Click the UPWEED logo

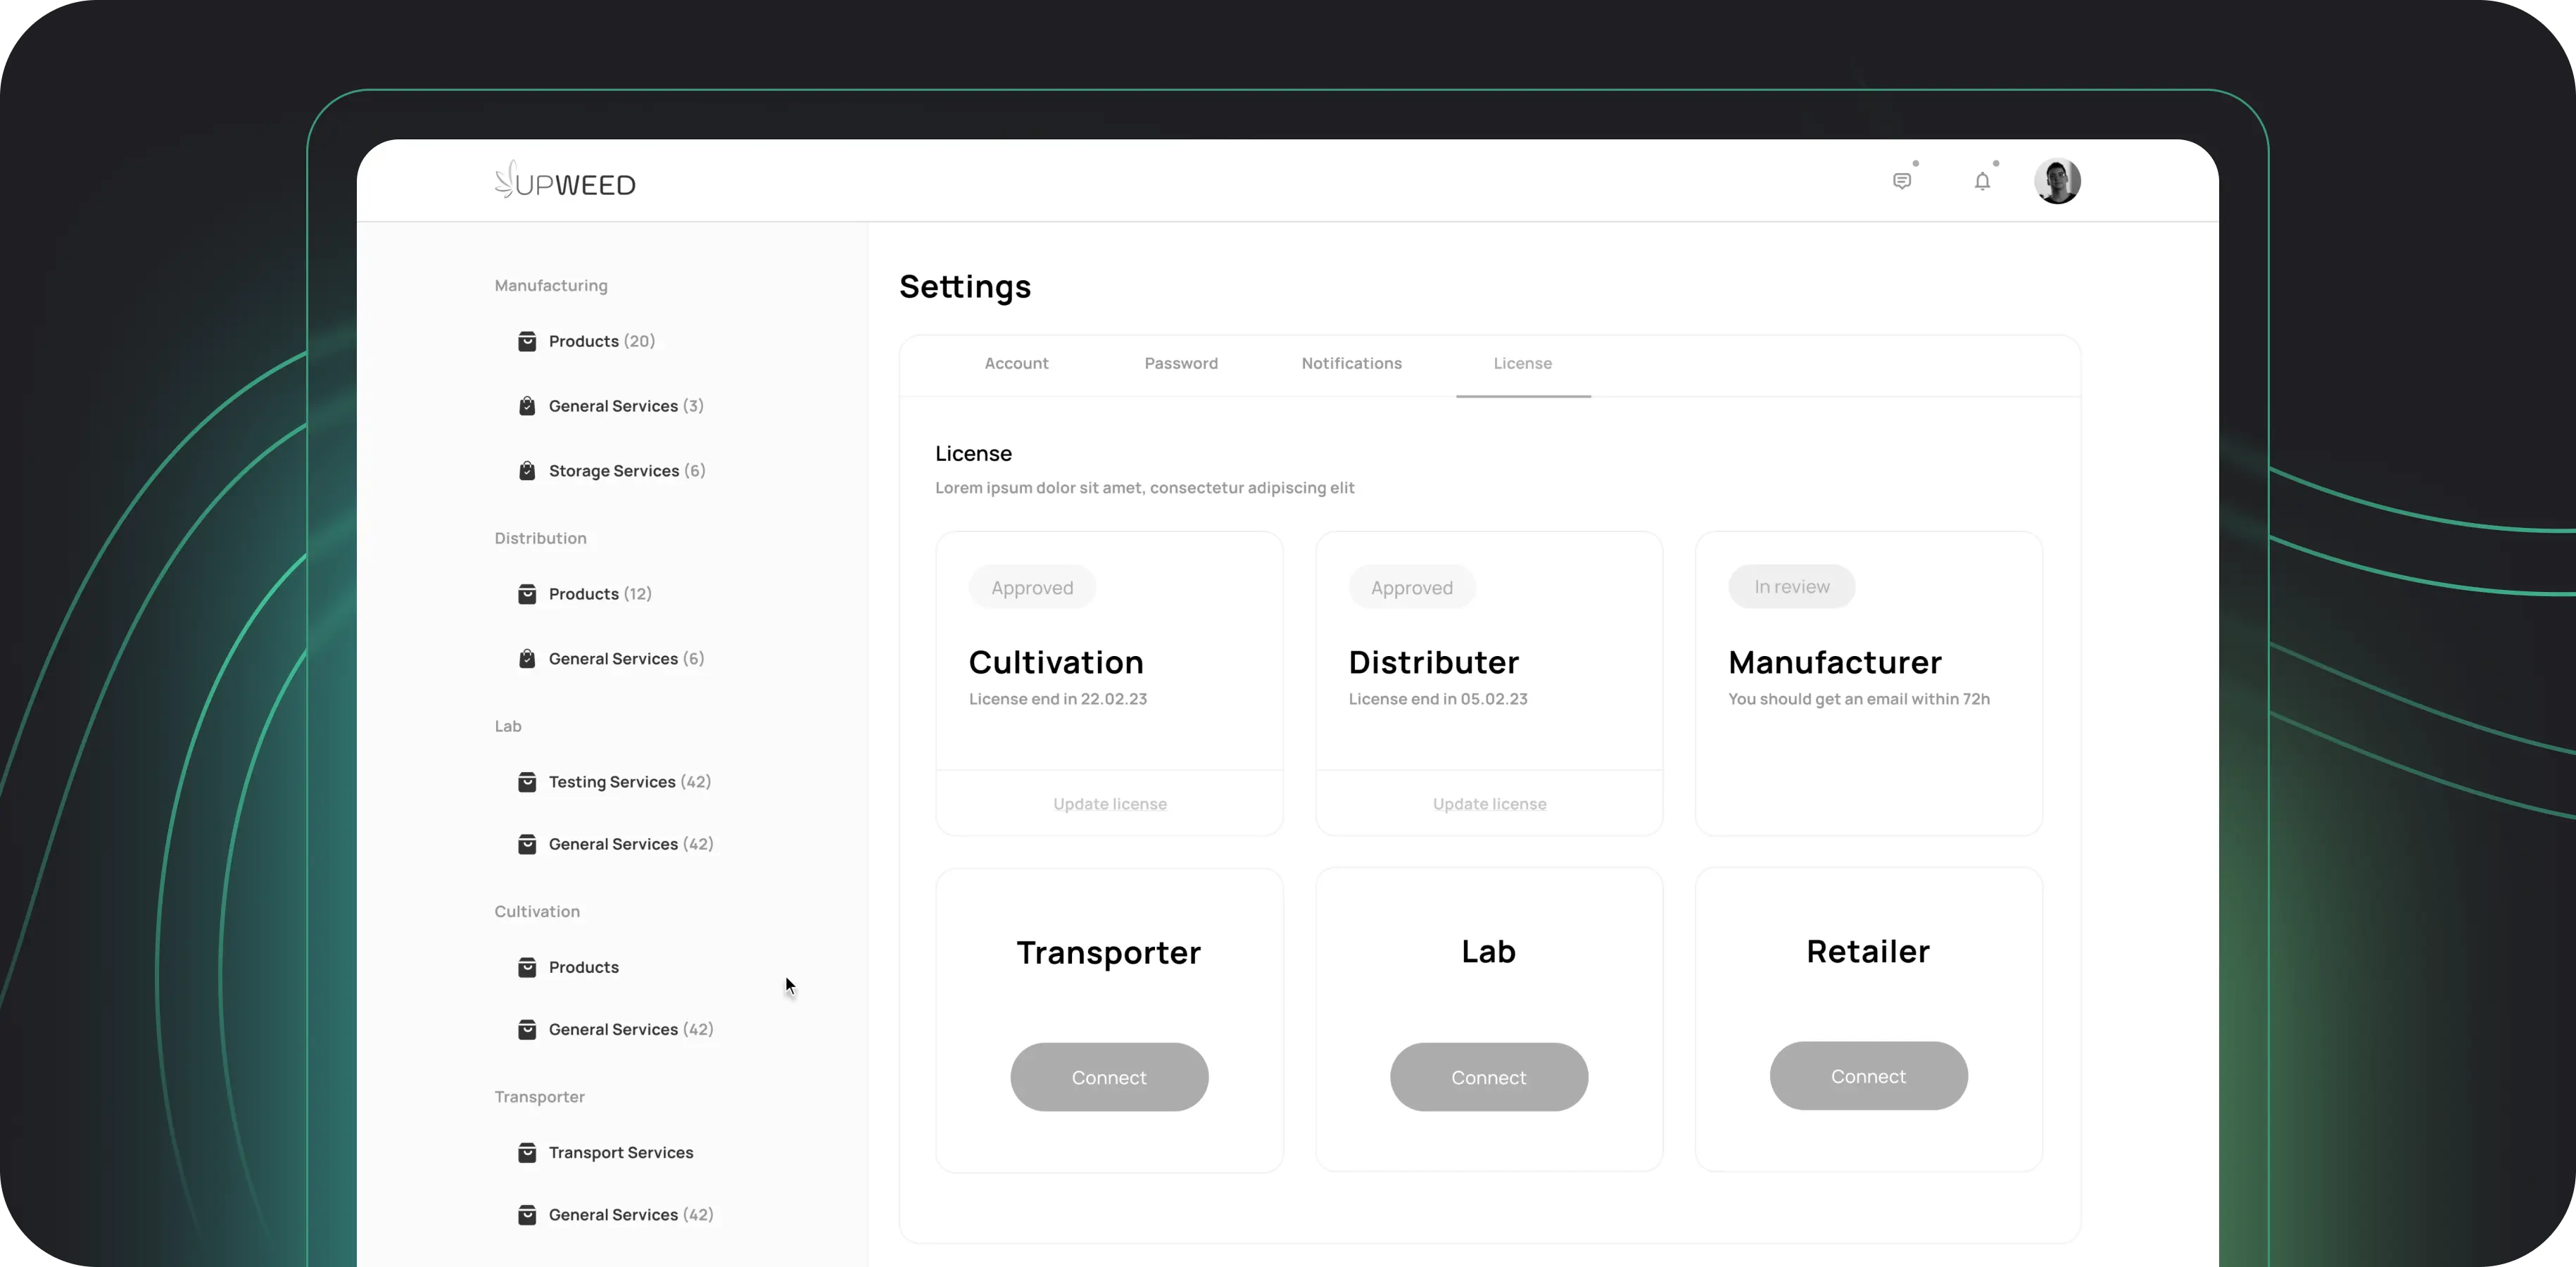[x=565, y=181]
